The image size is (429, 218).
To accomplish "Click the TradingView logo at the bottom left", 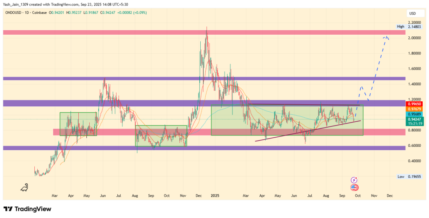I will tap(27, 209).
